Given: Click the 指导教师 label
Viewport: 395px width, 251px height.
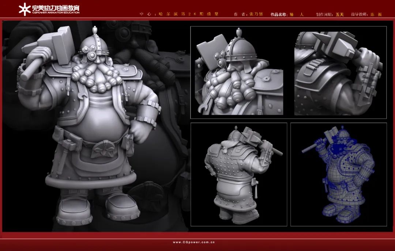Looking at the screenshot, I should coord(360,14).
